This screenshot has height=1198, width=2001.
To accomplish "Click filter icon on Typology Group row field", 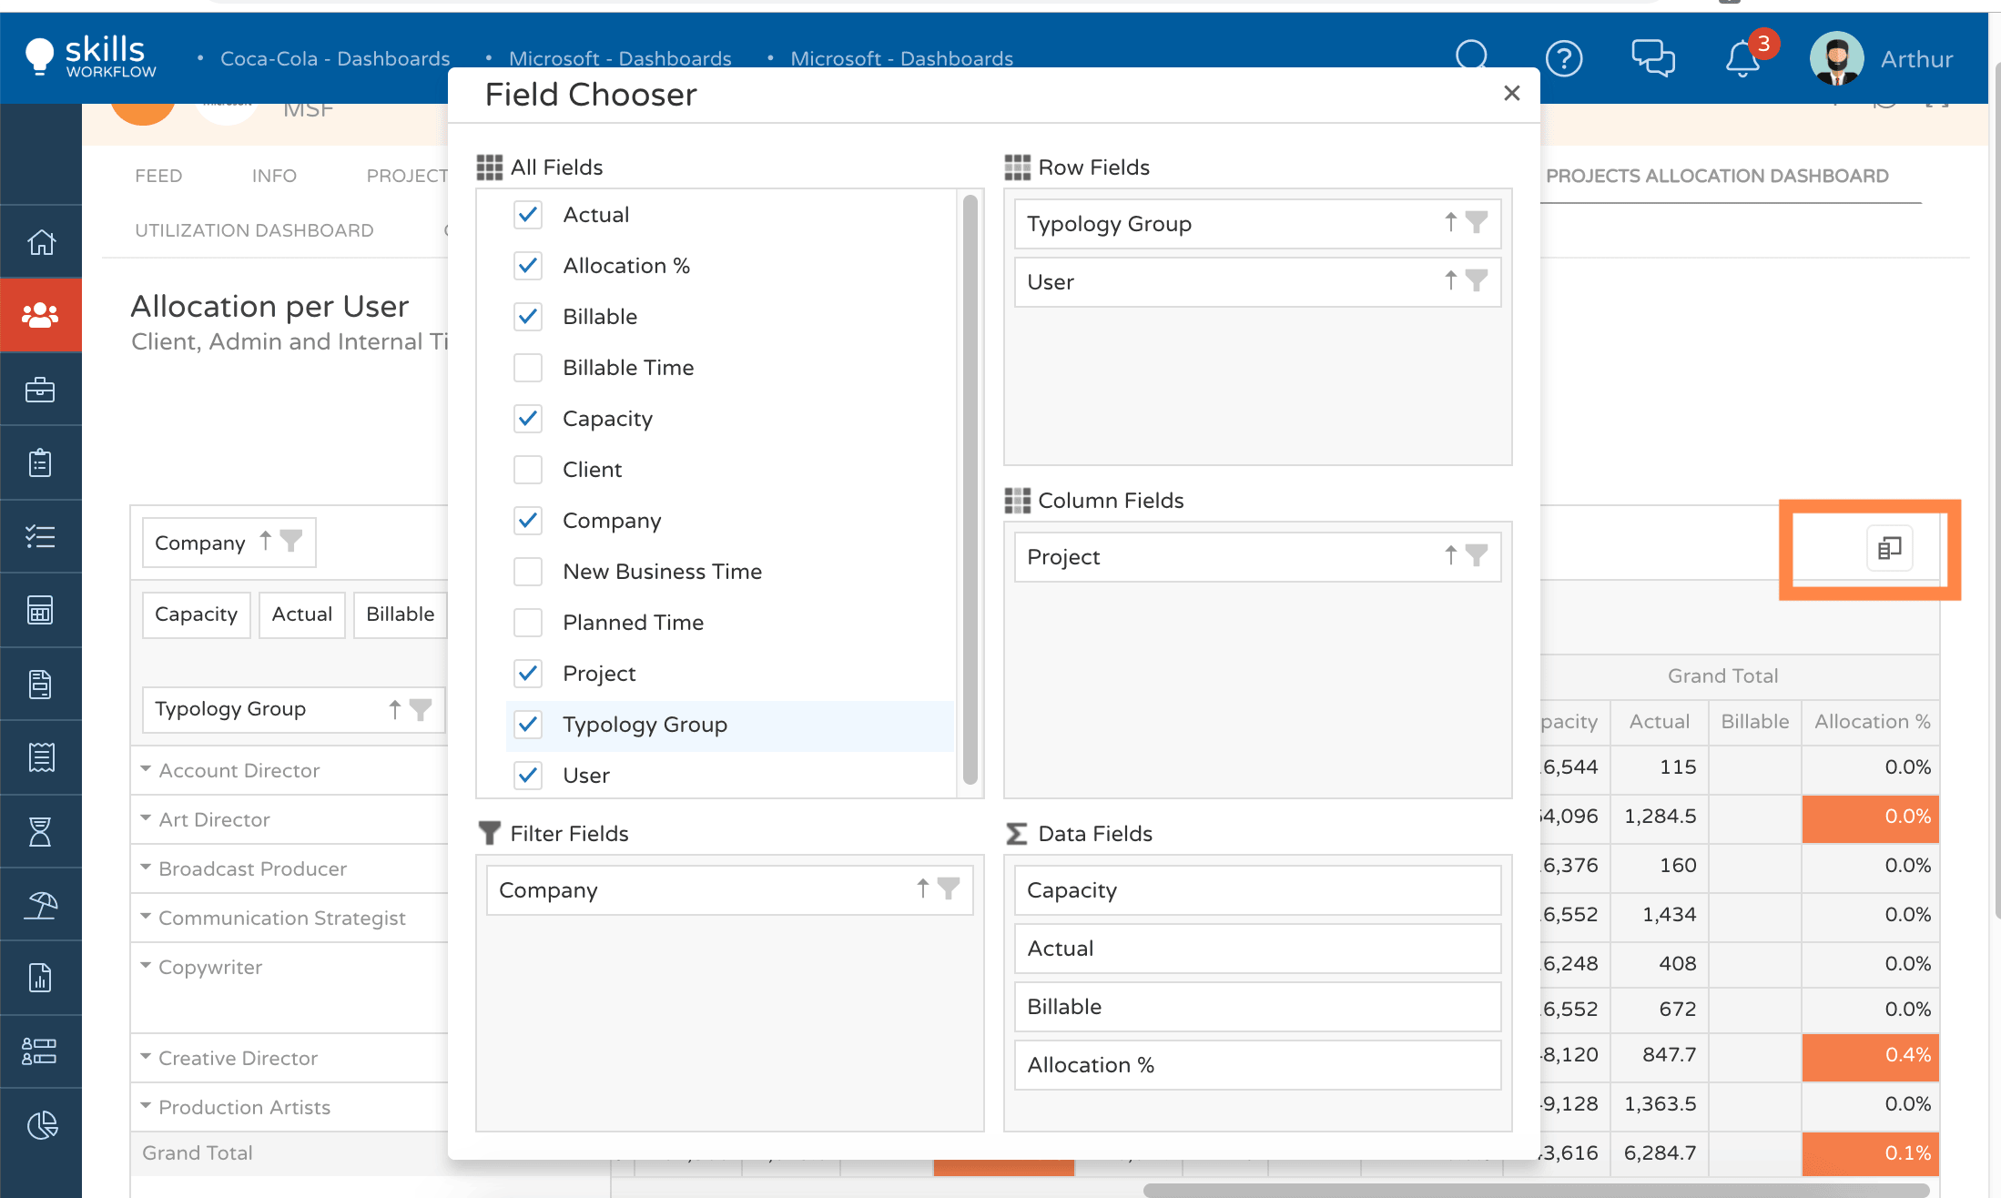I will [x=1477, y=222].
